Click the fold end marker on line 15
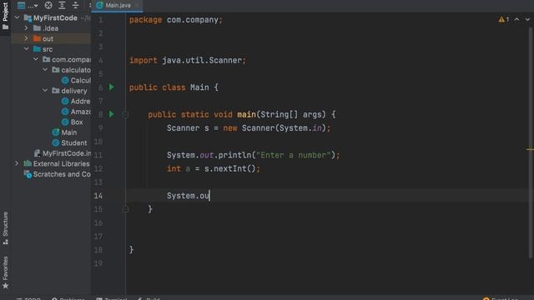The width and height of the screenshot is (534, 300). (125, 209)
